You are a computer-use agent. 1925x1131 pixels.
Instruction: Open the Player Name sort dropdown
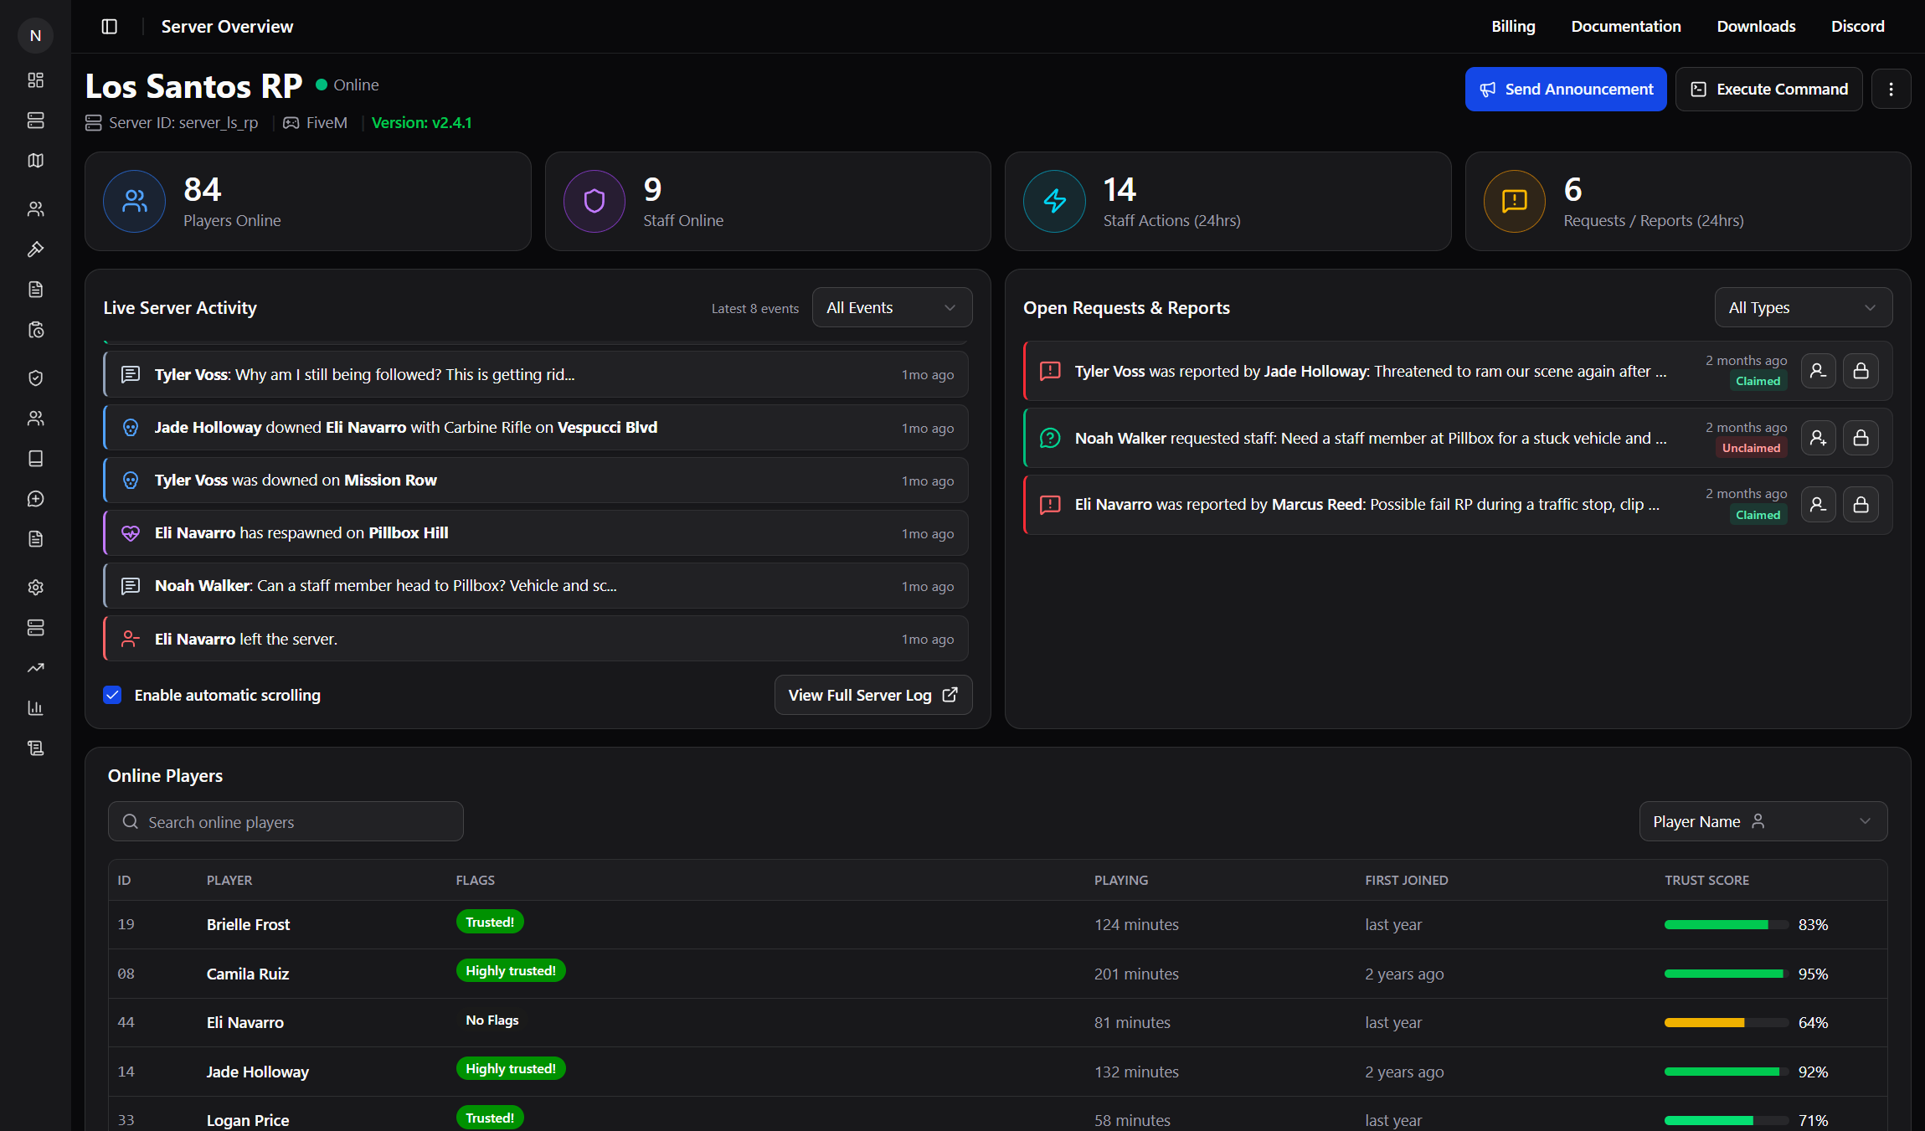click(x=1763, y=822)
